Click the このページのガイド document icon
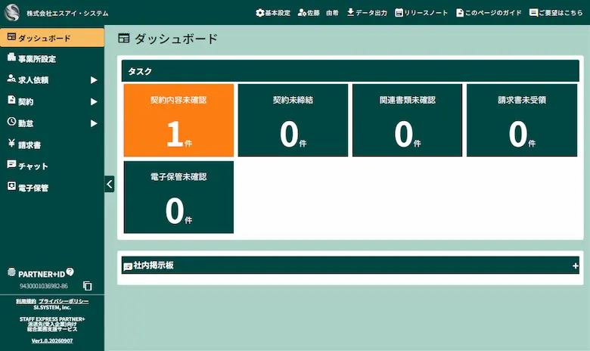The image size is (590, 351). pos(459,13)
